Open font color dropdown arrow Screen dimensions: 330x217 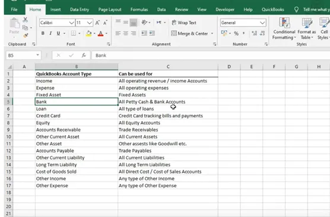[x=106, y=33]
